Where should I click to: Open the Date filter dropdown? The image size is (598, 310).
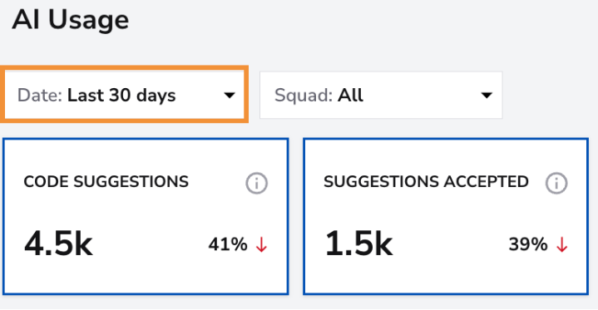coord(124,94)
